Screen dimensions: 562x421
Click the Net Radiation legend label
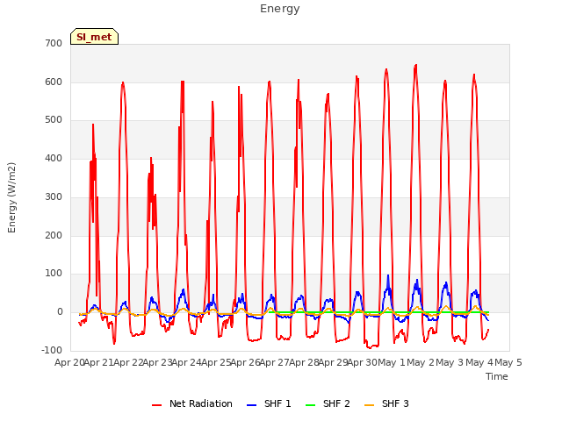coord(201,403)
